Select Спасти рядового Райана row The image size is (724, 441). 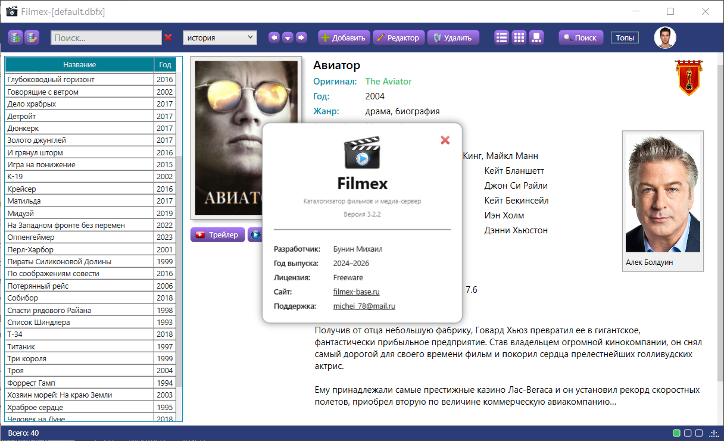coord(90,310)
